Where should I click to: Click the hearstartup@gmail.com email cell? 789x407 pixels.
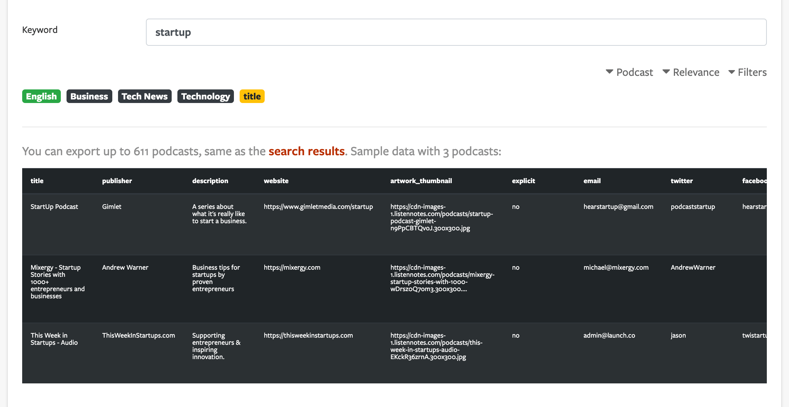pyautogui.click(x=618, y=206)
